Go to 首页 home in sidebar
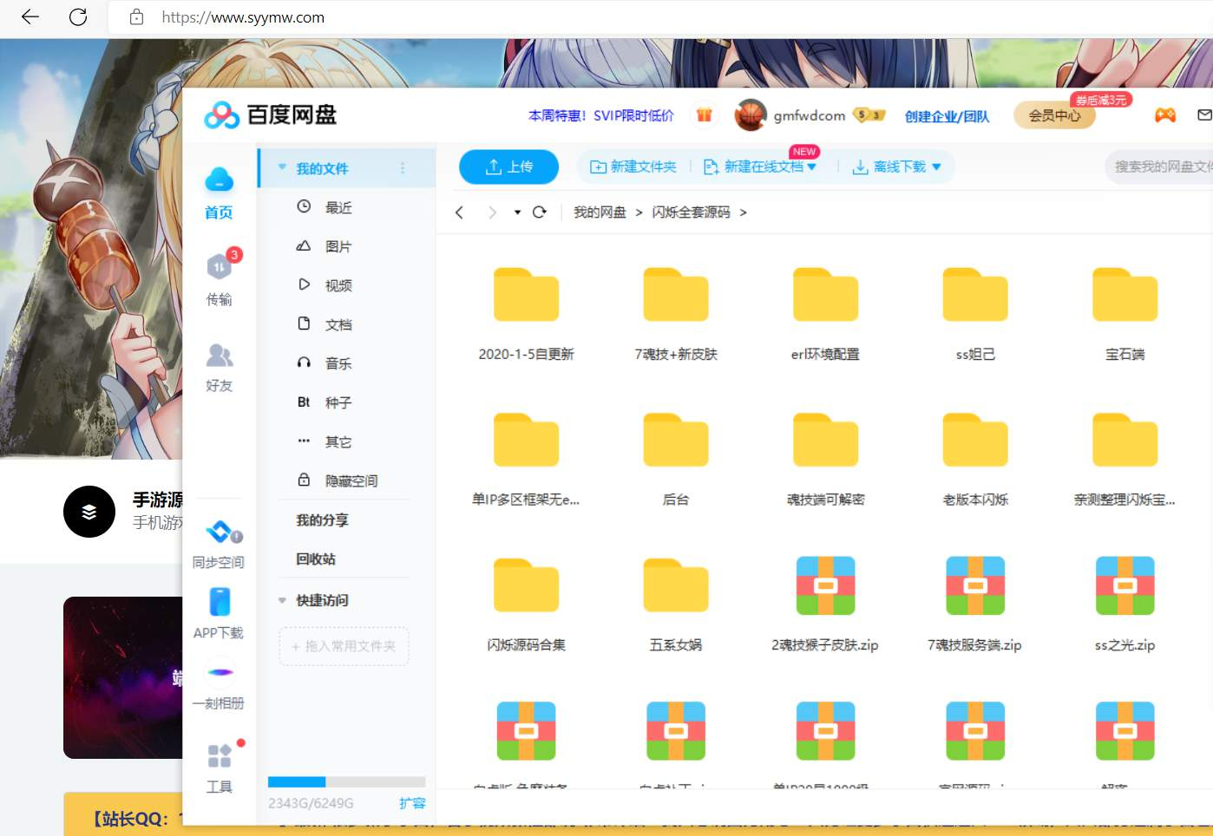This screenshot has width=1213, height=836. [219, 193]
